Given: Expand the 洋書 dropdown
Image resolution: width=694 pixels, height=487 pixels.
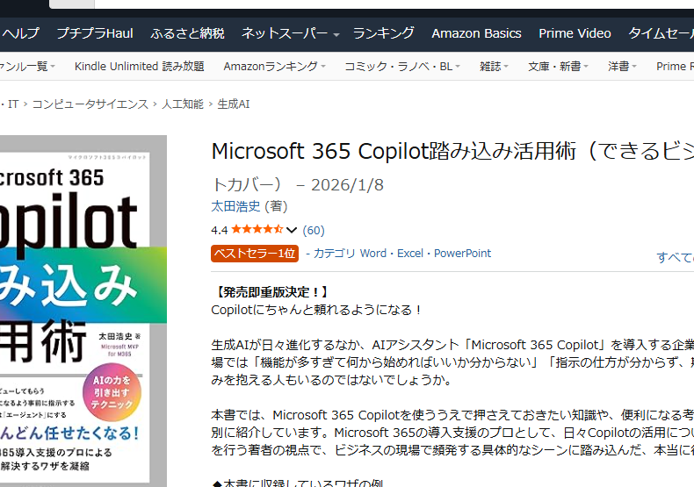Looking at the screenshot, I should click(622, 67).
